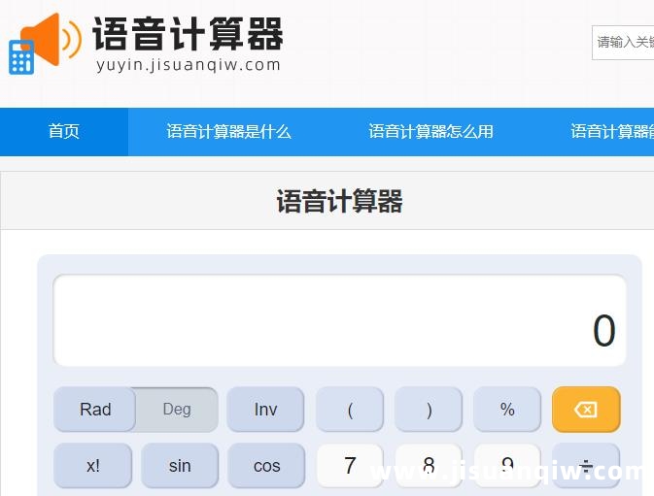Click the 语音计算器 site title text
The width and height of the screenshot is (654, 496).
(188, 34)
